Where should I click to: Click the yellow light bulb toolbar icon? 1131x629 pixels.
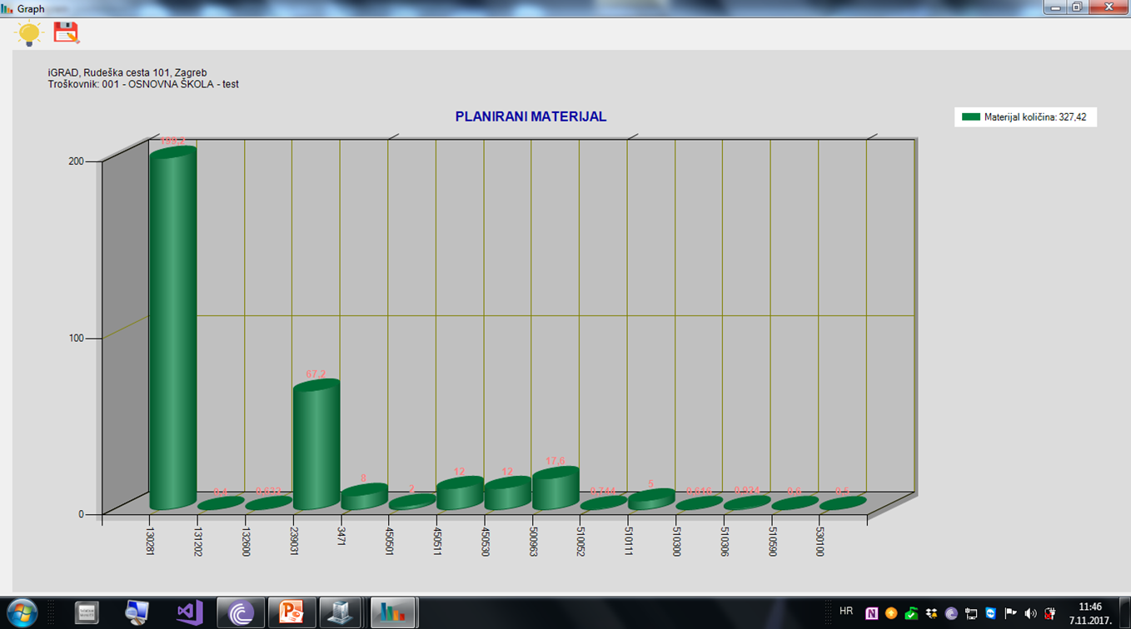click(x=29, y=33)
